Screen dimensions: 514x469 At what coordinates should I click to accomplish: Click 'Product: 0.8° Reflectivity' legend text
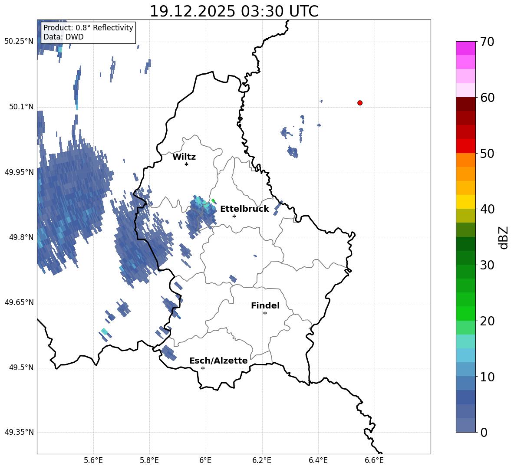[x=88, y=27]
